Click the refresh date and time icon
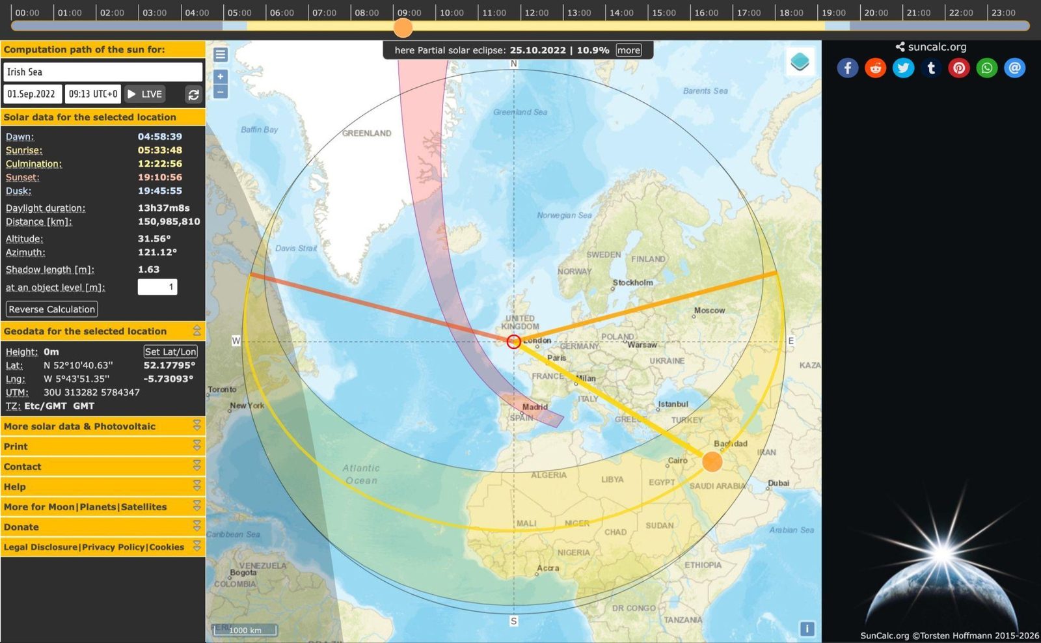This screenshot has width=1041, height=643. coord(193,94)
